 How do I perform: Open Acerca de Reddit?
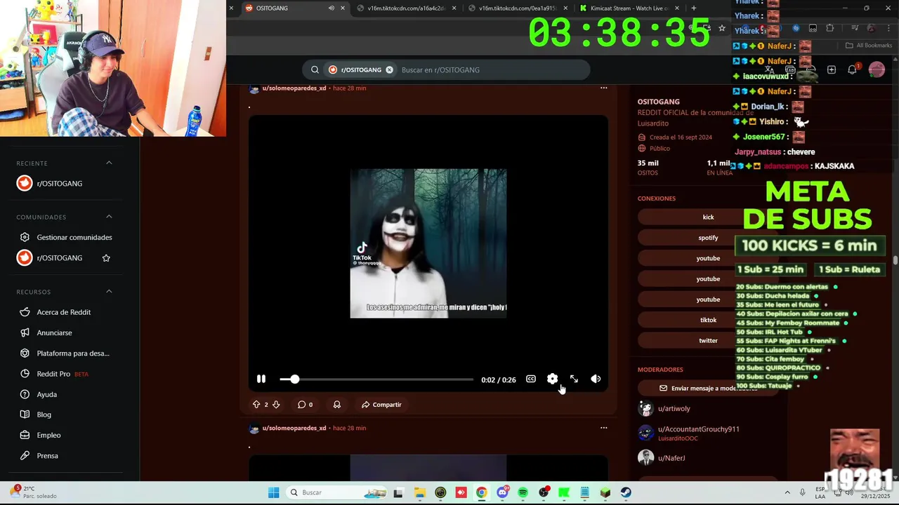(x=65, y=312)
